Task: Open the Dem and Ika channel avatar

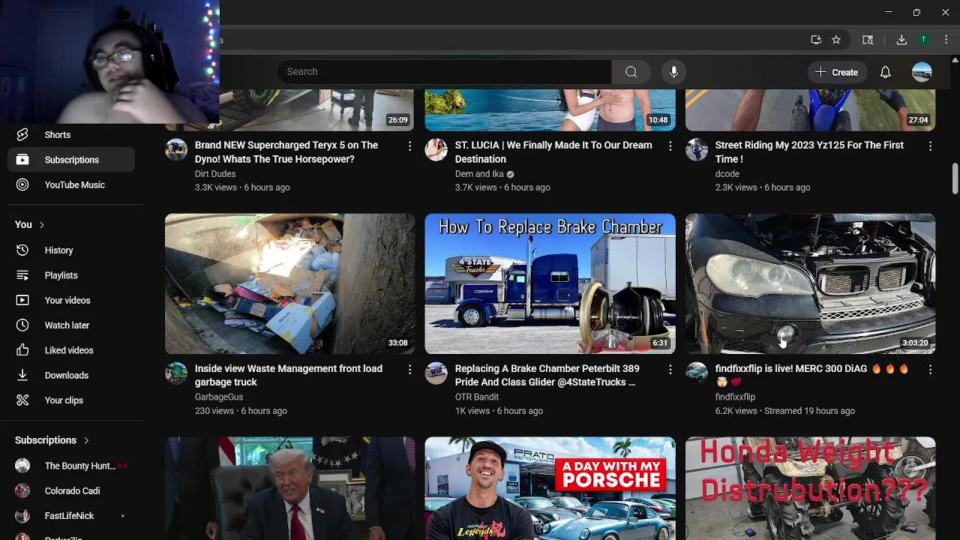Action: [436, 149]
